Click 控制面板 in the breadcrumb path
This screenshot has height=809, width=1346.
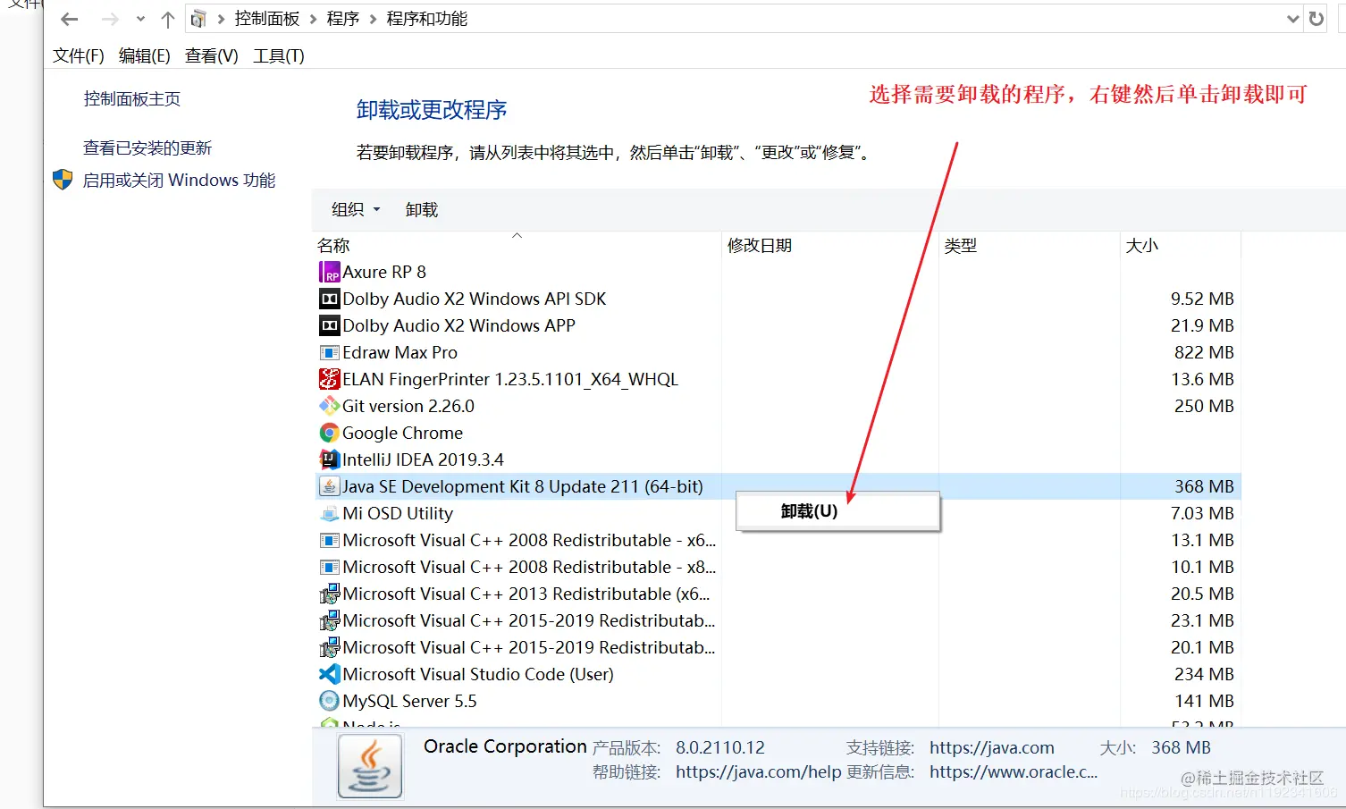tap(267, 19)
